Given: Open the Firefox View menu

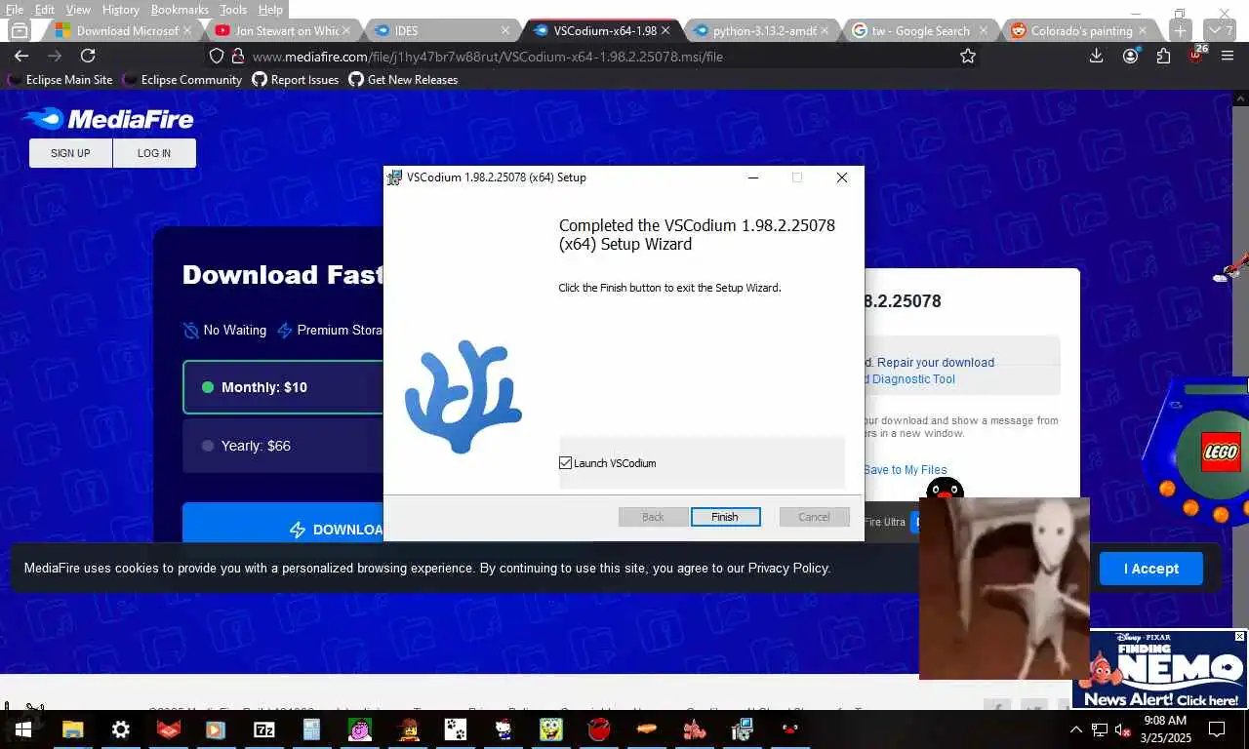Looking at the screenshot, I should coord(78,10).
